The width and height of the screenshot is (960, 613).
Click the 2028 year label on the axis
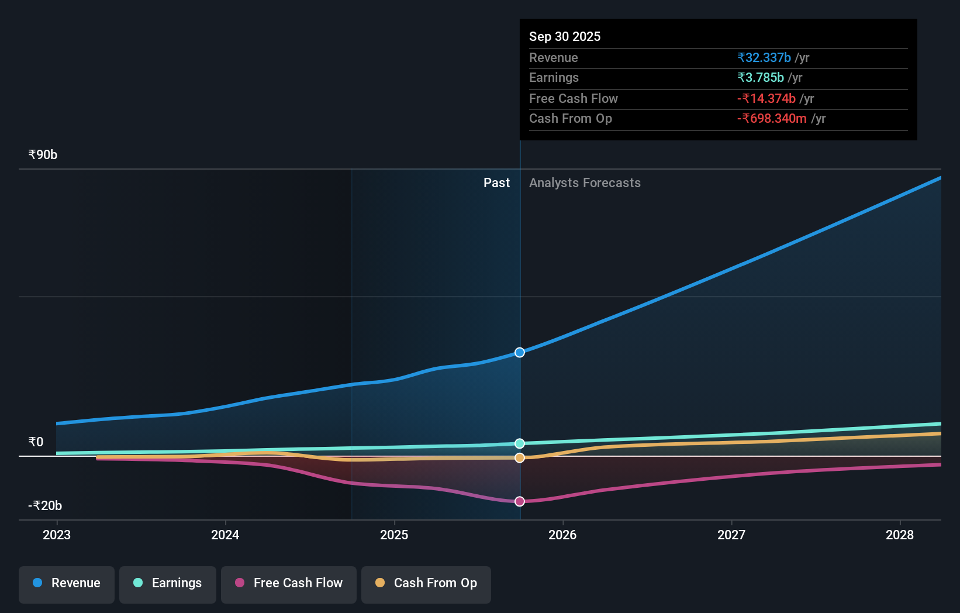pyautogui.click(x=900, y=535)
